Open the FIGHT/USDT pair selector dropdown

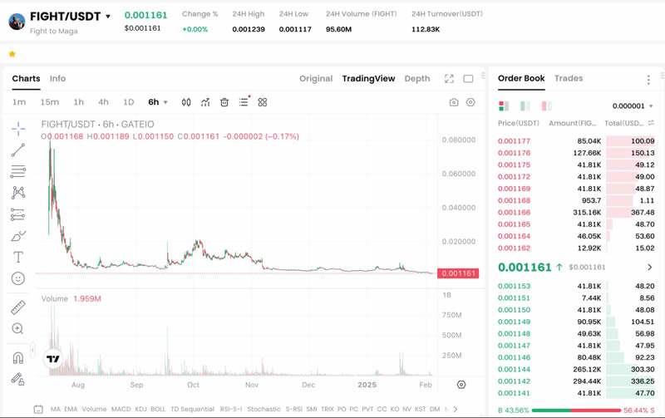pos(108,17)
